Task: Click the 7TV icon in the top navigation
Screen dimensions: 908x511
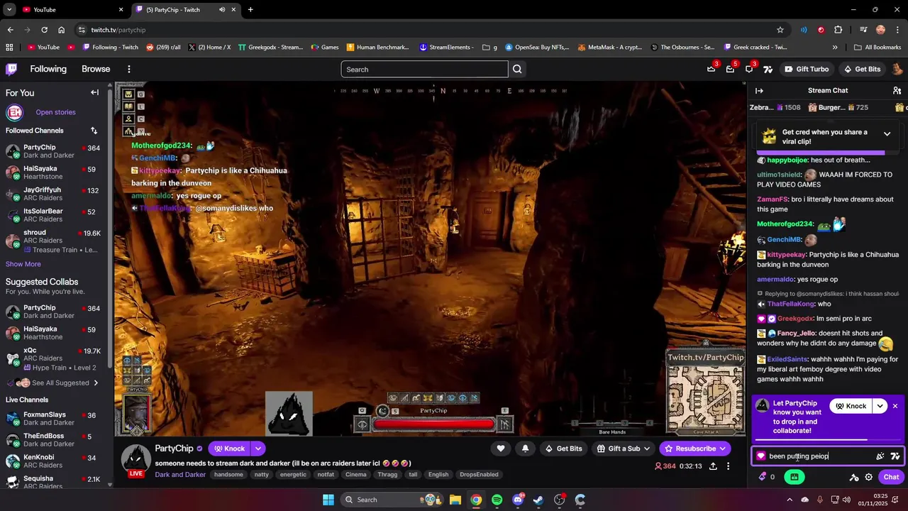Action: [x=768, y=69]
